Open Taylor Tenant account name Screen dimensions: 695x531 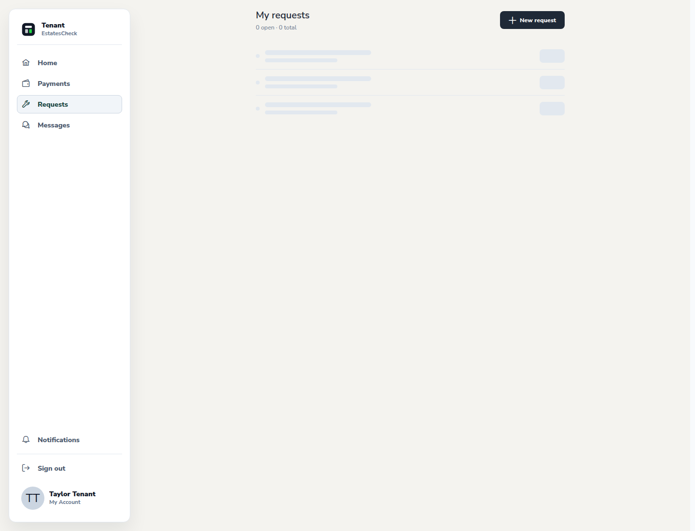click(72, 494)
